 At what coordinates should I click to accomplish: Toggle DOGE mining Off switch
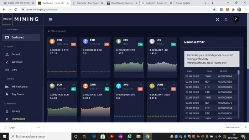click(x=173, y=89)
